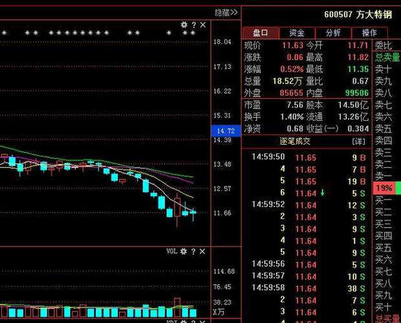The image size is (401, 323).
Task: Click the tall red volume bar
Action: point(177,307)
